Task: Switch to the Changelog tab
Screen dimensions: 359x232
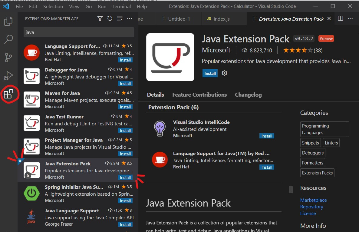Action: click(x=248, y=94)
